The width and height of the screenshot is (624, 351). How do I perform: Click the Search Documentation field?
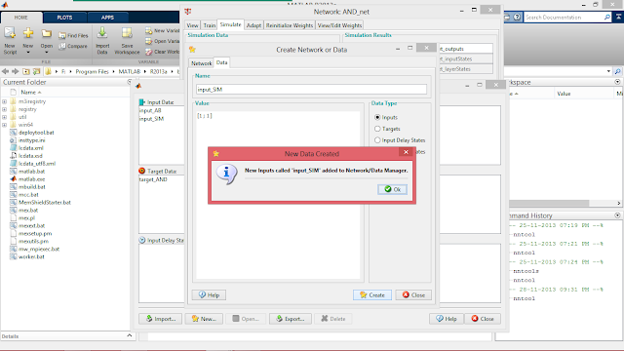pyautogui.click(x=564, y=18)
